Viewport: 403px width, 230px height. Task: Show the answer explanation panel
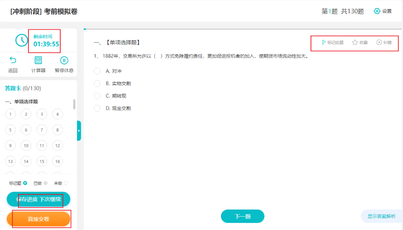click(x=381, y=216)
